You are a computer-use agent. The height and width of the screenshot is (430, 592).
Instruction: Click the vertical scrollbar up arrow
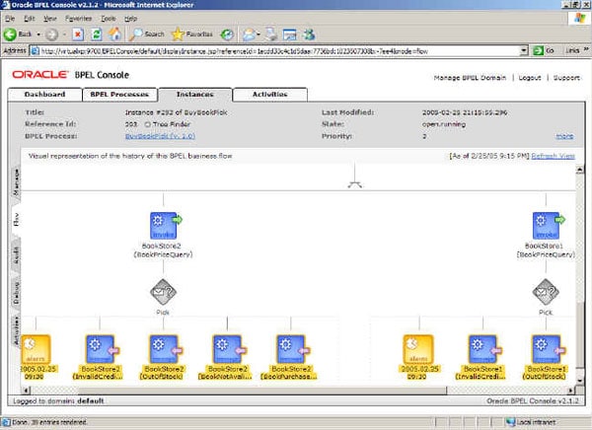[x=579, y=170]
